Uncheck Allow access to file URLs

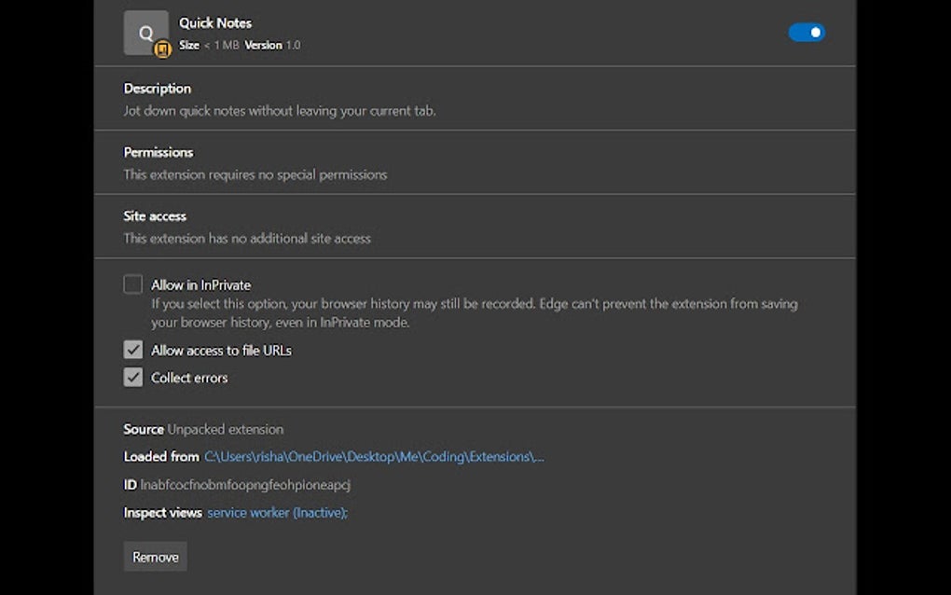132,350
